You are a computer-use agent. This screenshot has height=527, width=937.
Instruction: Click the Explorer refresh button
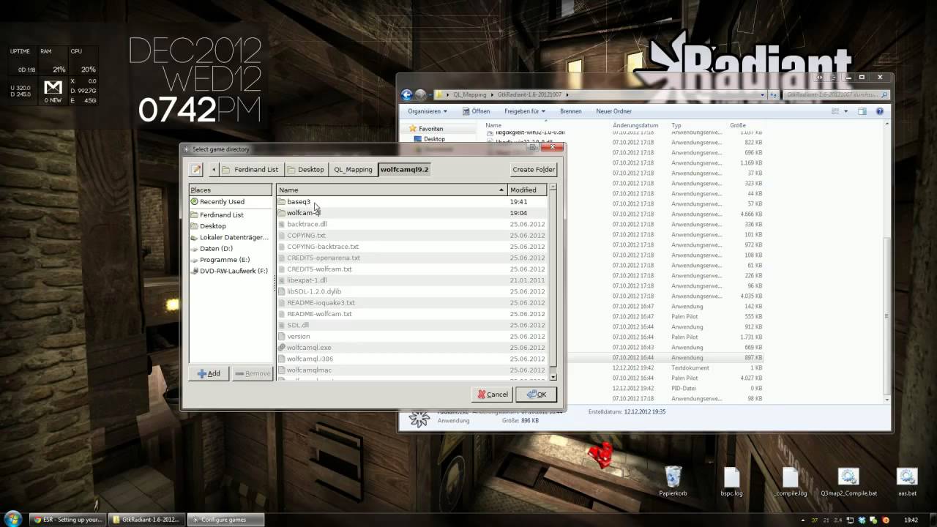pyautogui.click(x=773, y=94)
